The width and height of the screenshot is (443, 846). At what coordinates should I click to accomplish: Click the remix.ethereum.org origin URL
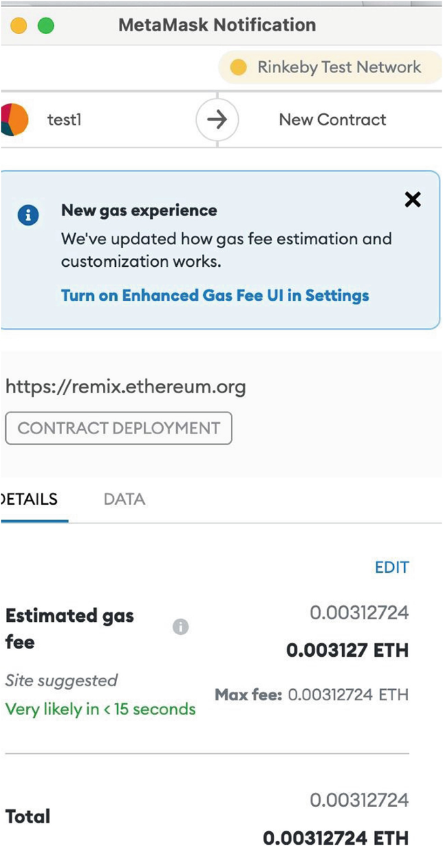(x=125, y=387)
